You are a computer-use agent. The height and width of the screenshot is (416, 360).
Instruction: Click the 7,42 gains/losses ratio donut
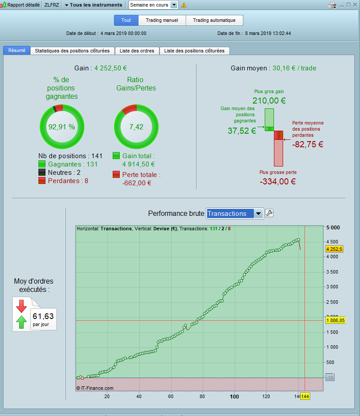coord(136,127)
